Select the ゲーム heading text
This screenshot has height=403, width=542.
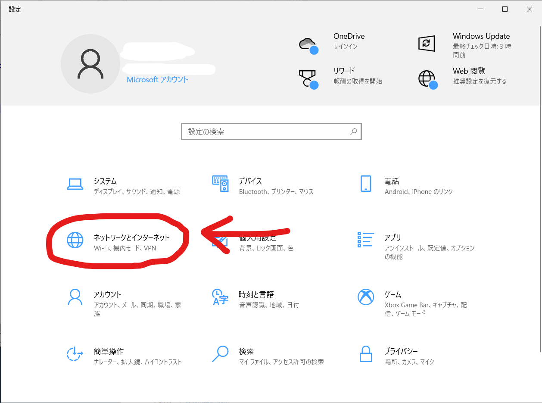coord(392,294)
